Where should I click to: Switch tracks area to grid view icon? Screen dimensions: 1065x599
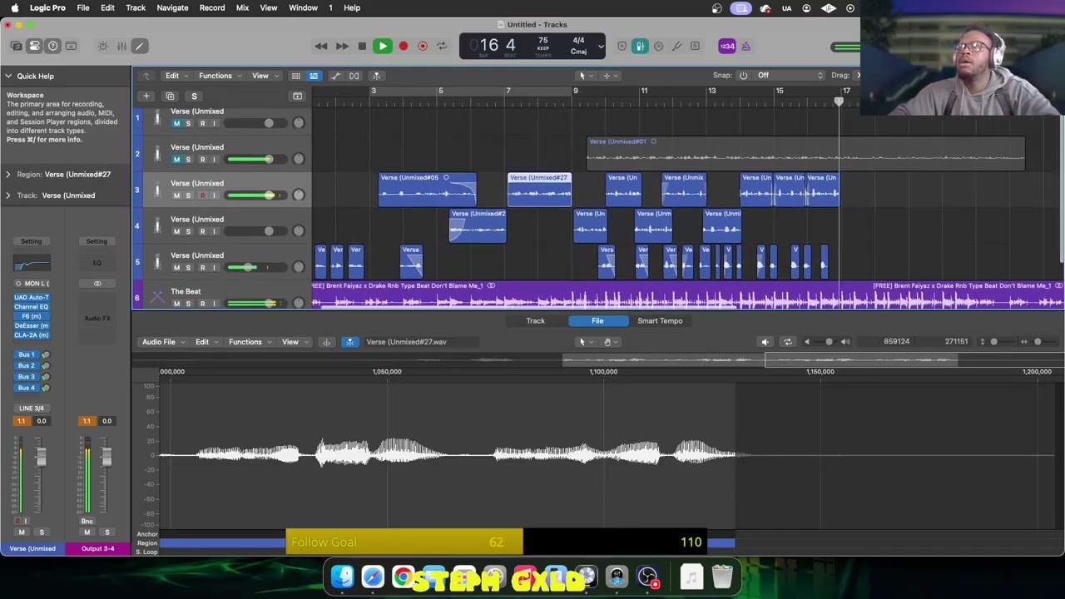pos(295,76)
